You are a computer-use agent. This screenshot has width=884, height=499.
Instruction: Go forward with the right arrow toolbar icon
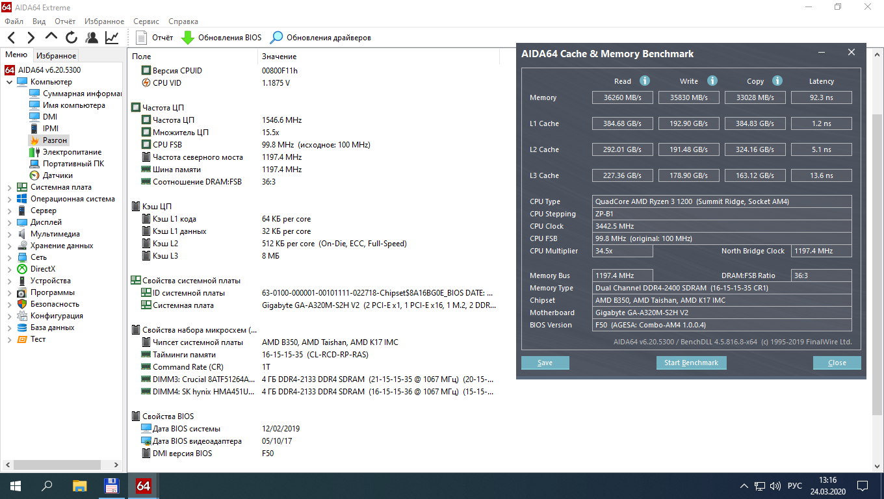tap(31, 38)
